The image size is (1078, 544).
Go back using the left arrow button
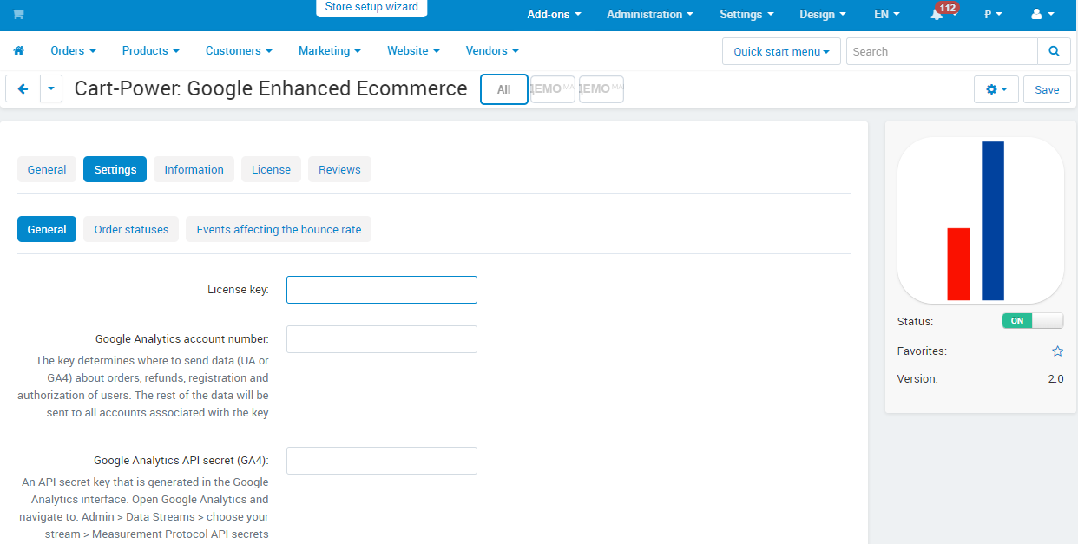[x=23, y=88]
